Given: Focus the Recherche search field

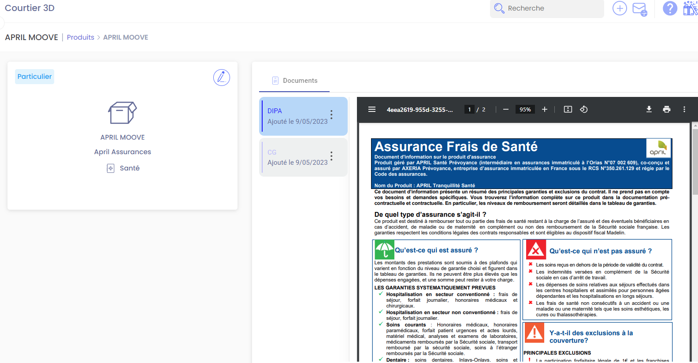Looking at the screenshot, I should tap(547, 8).
